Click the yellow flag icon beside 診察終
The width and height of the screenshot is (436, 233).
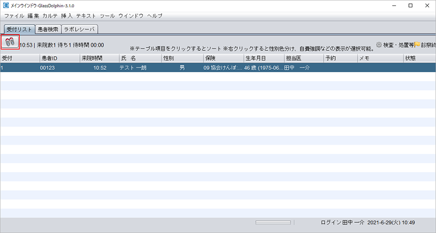click(417, 45)
